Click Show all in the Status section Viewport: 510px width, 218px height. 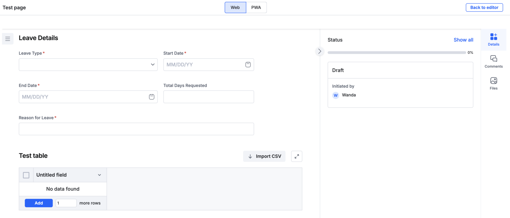click(463, 40)
